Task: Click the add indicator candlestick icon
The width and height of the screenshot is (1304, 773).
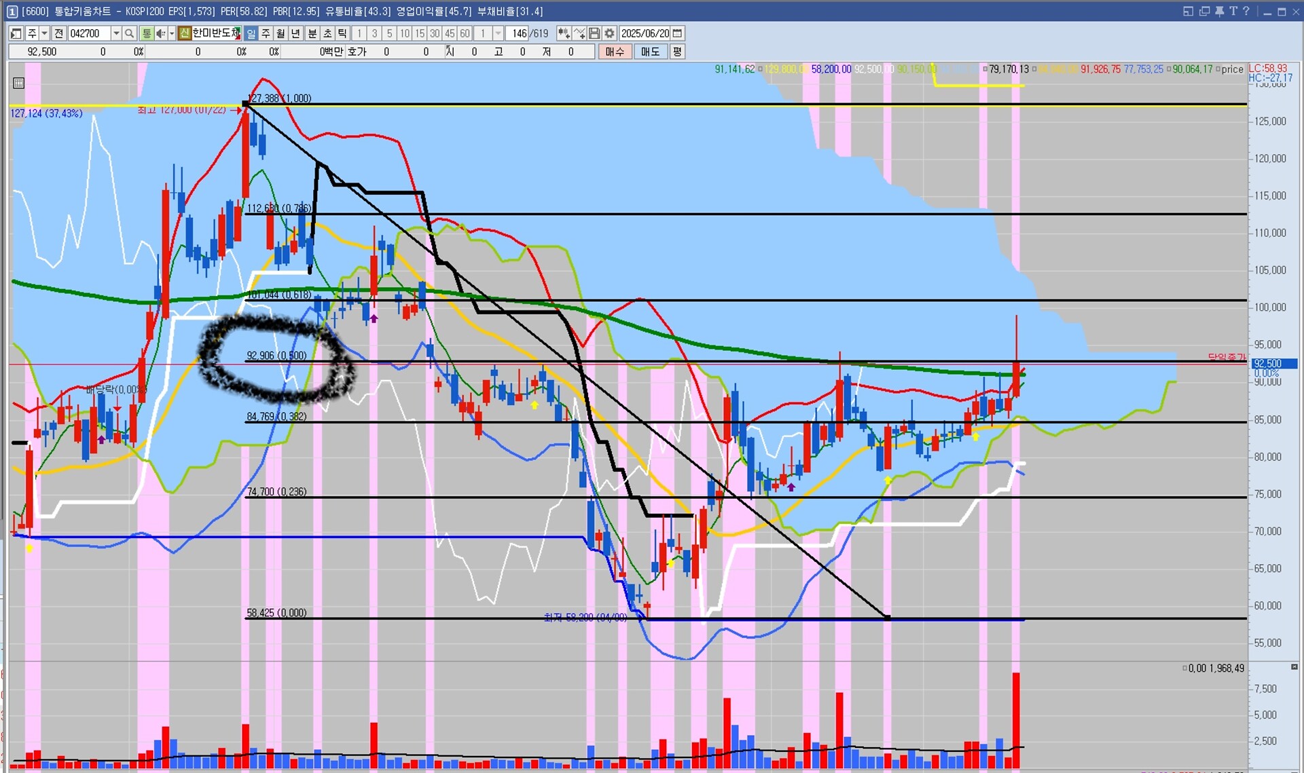Action: pos(564,33)
